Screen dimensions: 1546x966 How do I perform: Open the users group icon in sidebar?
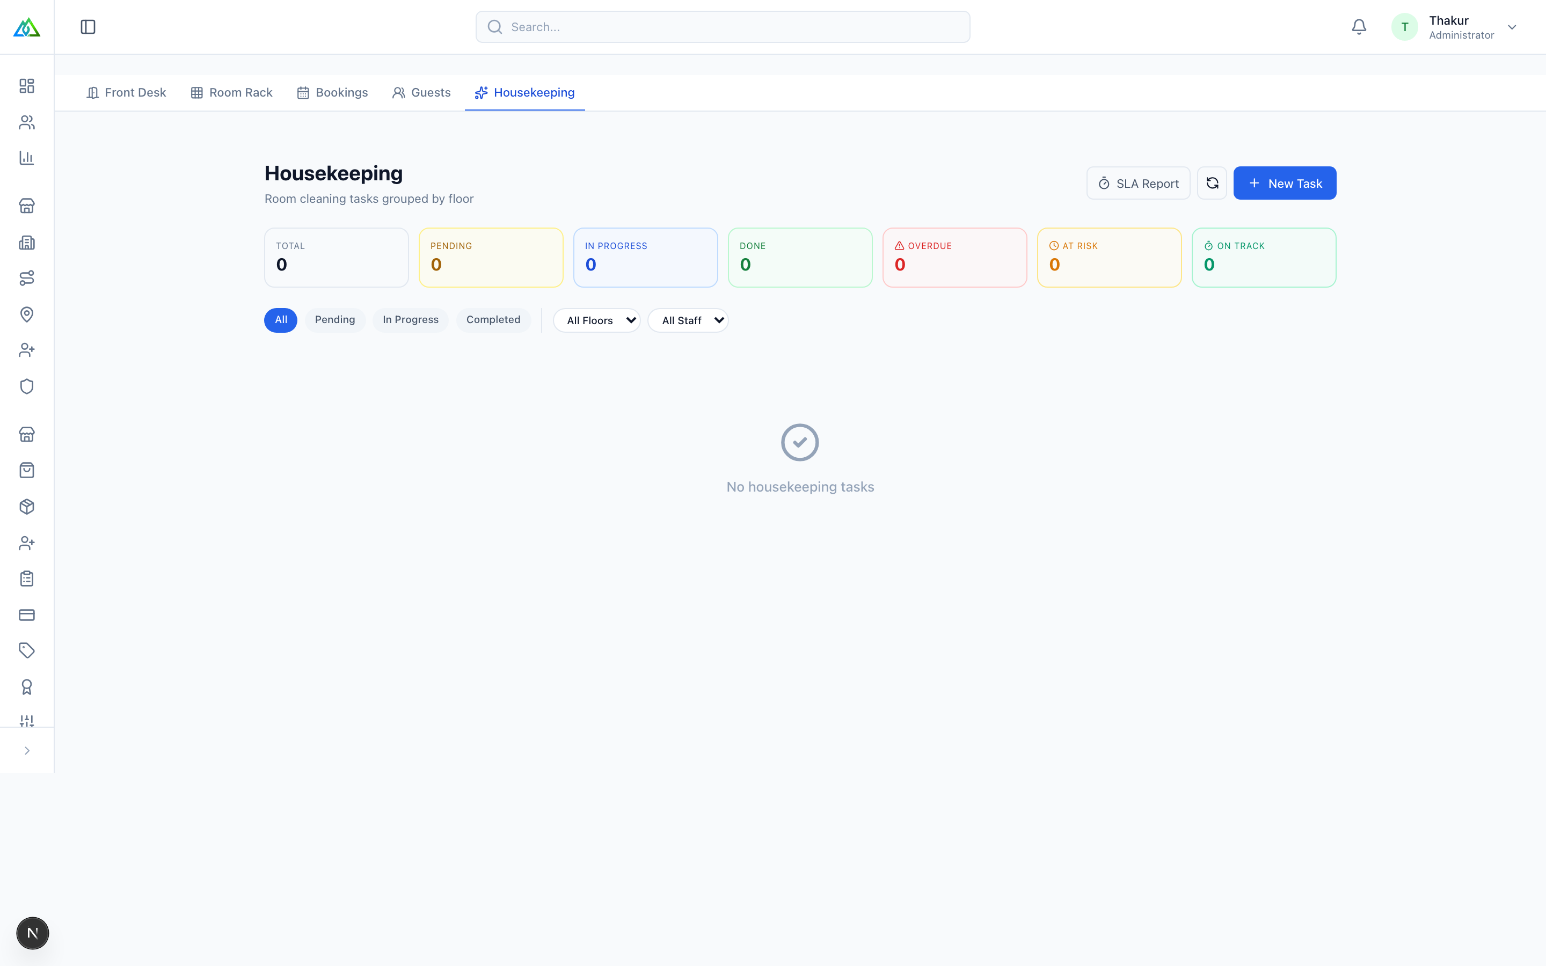(27, 122)
